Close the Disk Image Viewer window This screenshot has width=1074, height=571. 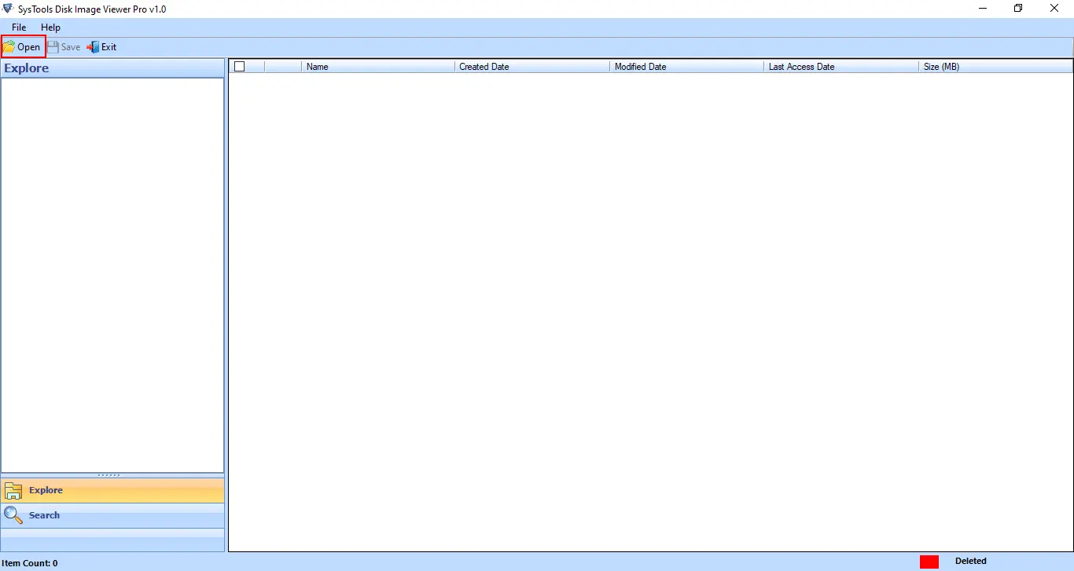pos(1054,9)
